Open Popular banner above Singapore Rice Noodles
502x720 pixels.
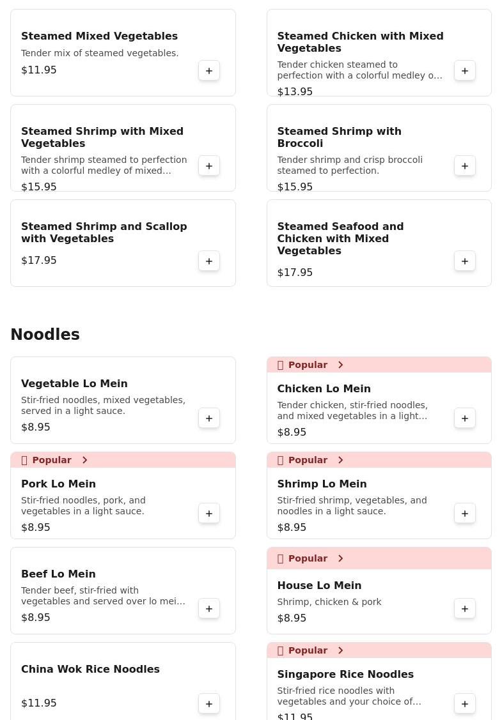tap(379, 650)
